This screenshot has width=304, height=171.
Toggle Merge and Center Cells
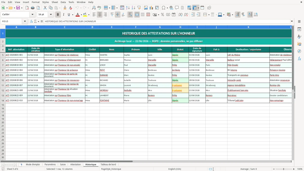(x=137, y=15)
